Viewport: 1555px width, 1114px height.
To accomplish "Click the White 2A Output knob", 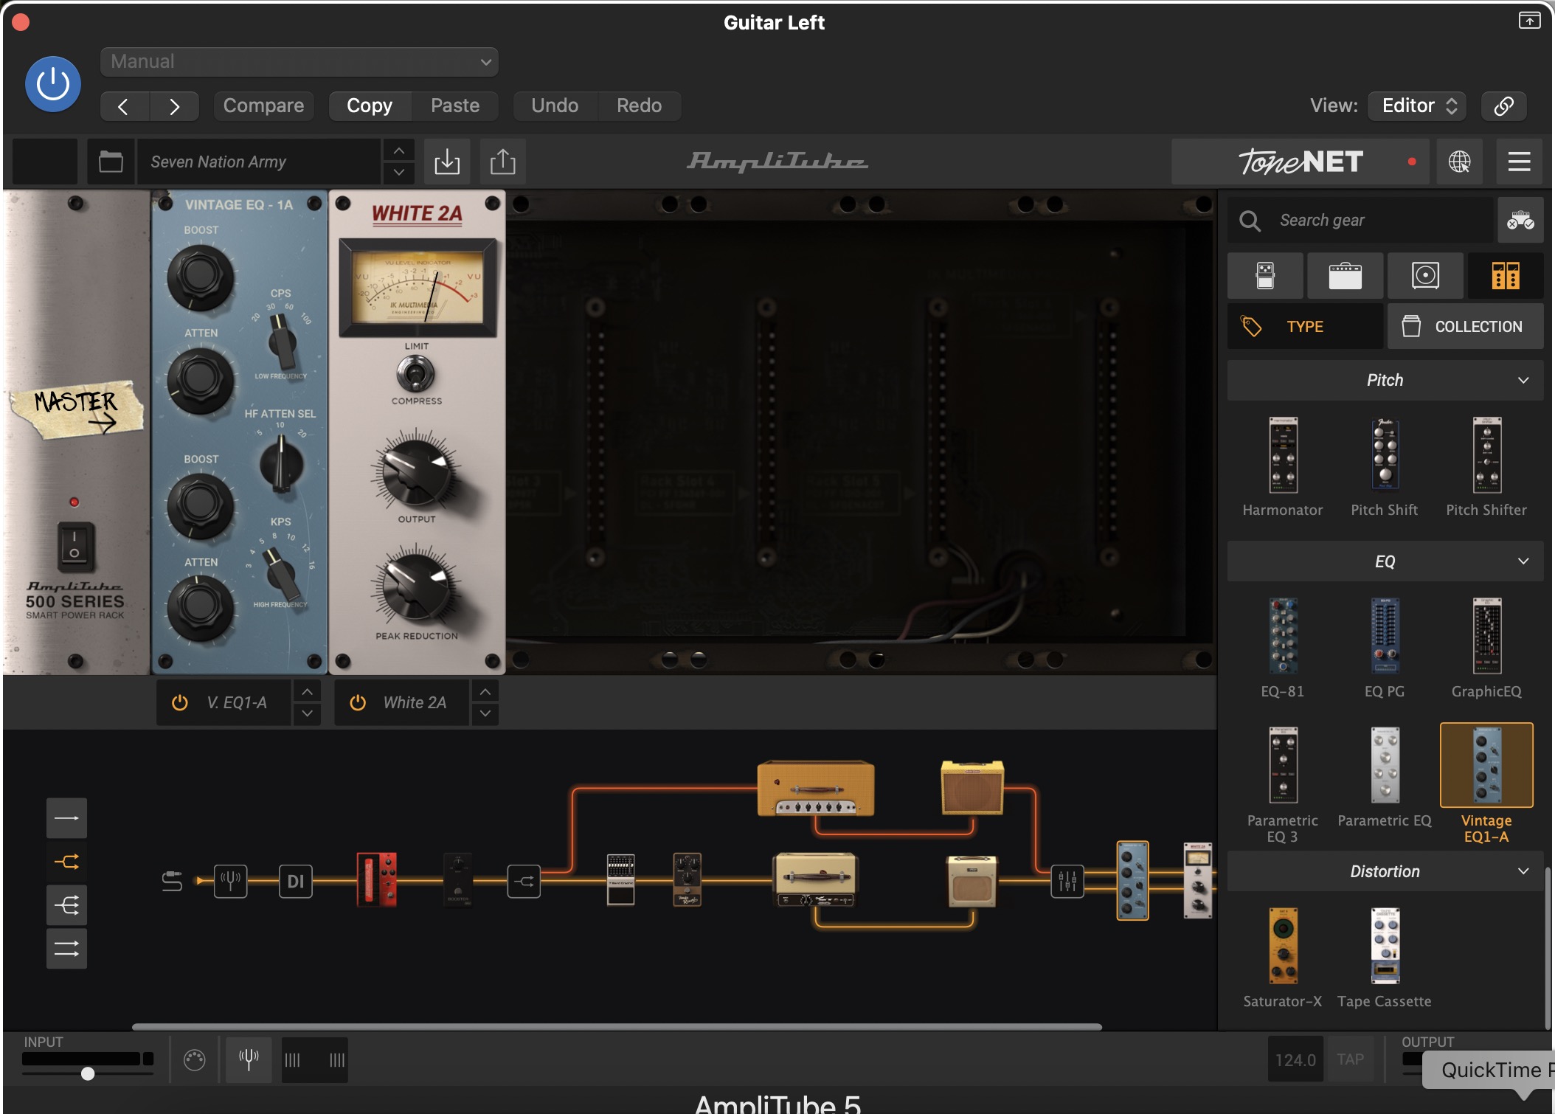I will (x=416, y=474).
